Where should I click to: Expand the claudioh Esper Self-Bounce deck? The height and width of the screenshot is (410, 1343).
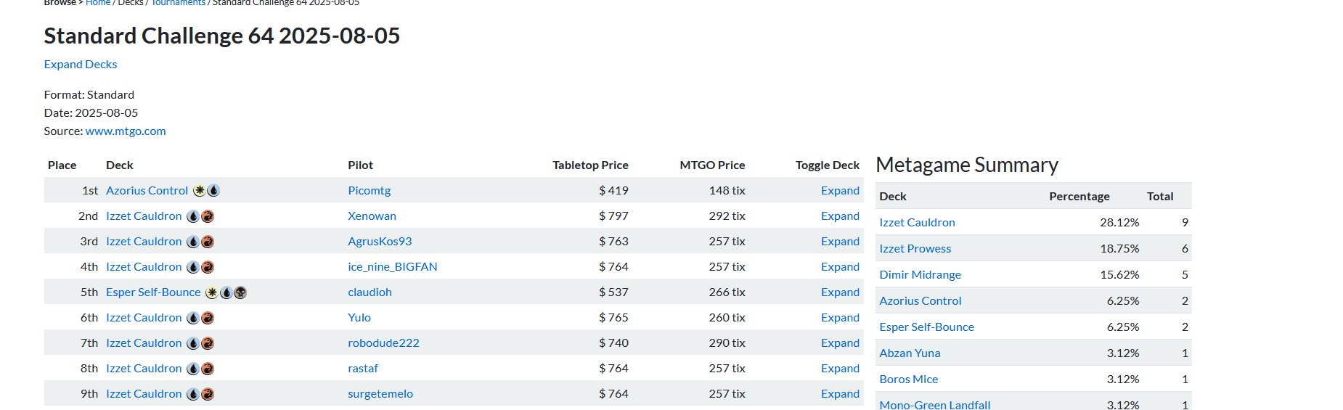point(840,292)
